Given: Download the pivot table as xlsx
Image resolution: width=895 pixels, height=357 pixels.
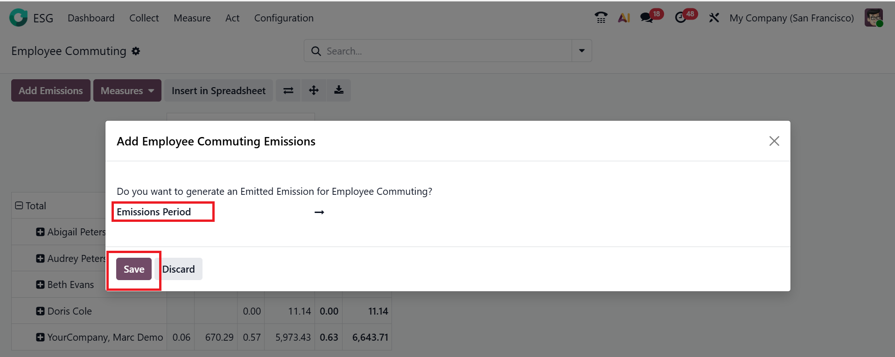Looking at the screenshot, I should pyautogui.click(x=339, y=90).
